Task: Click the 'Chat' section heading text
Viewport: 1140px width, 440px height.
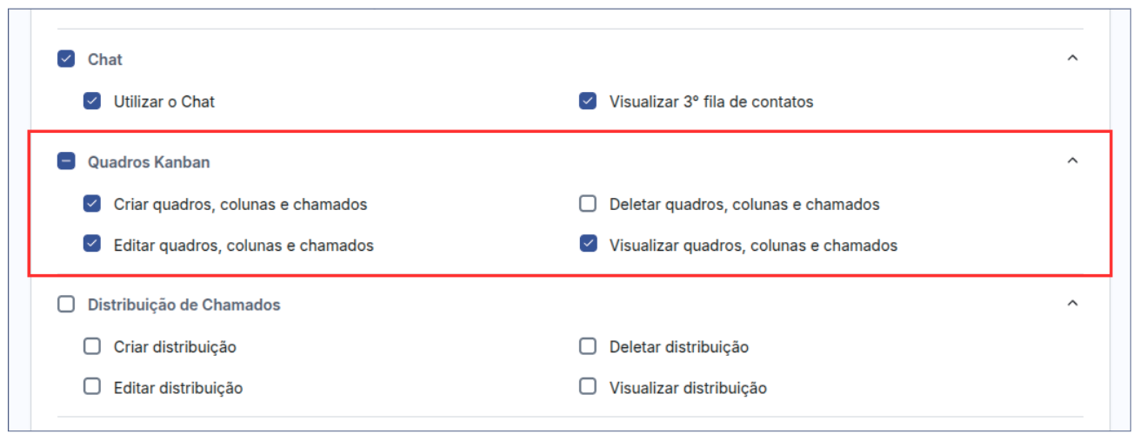Action: (x=105, y=60)
